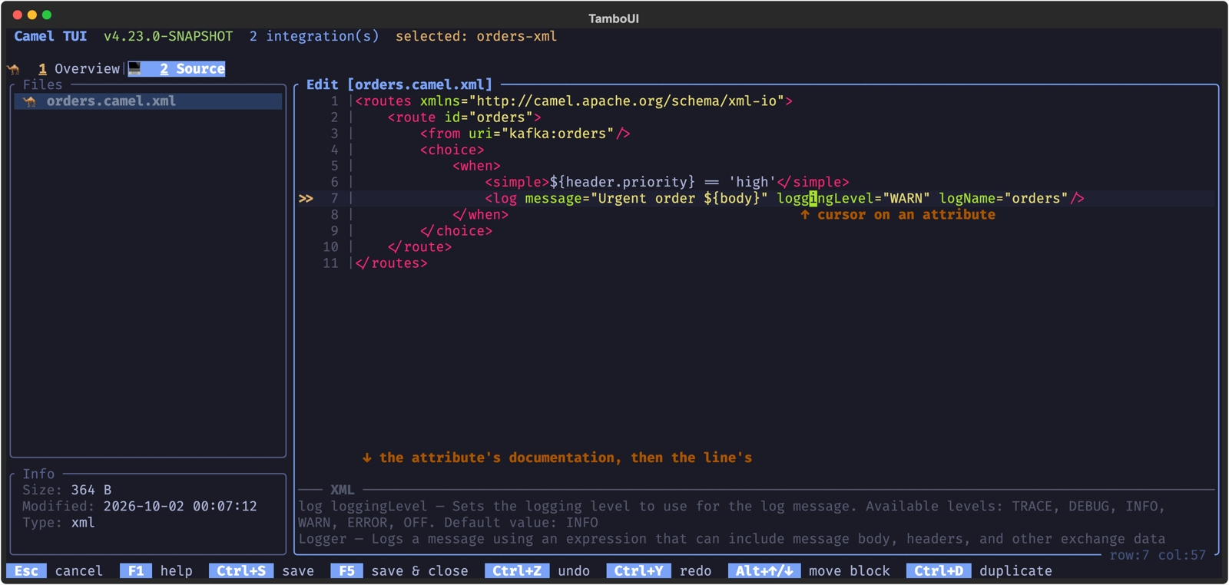1229x585 pixels.
Task: Click the closing </route> tag
Action: click(x=419, y=247)
